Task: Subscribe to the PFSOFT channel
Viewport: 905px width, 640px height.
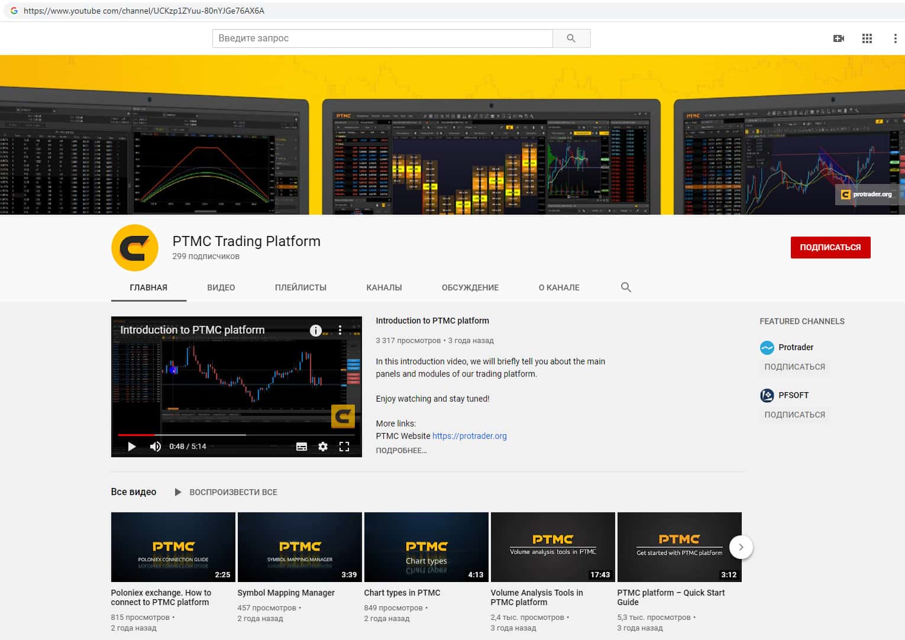Action: click(x=794, y=415)
